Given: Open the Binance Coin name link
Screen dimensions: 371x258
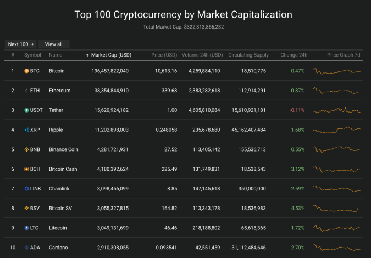Looking at the screenshot, I should pyautogui.click(x=64, y=149).
